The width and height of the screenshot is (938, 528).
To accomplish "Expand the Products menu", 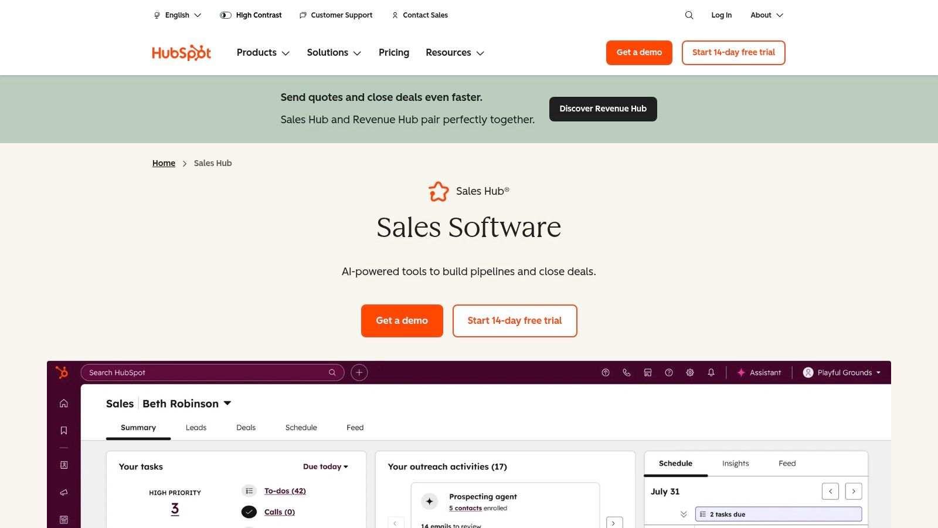I will pos(263,53).
